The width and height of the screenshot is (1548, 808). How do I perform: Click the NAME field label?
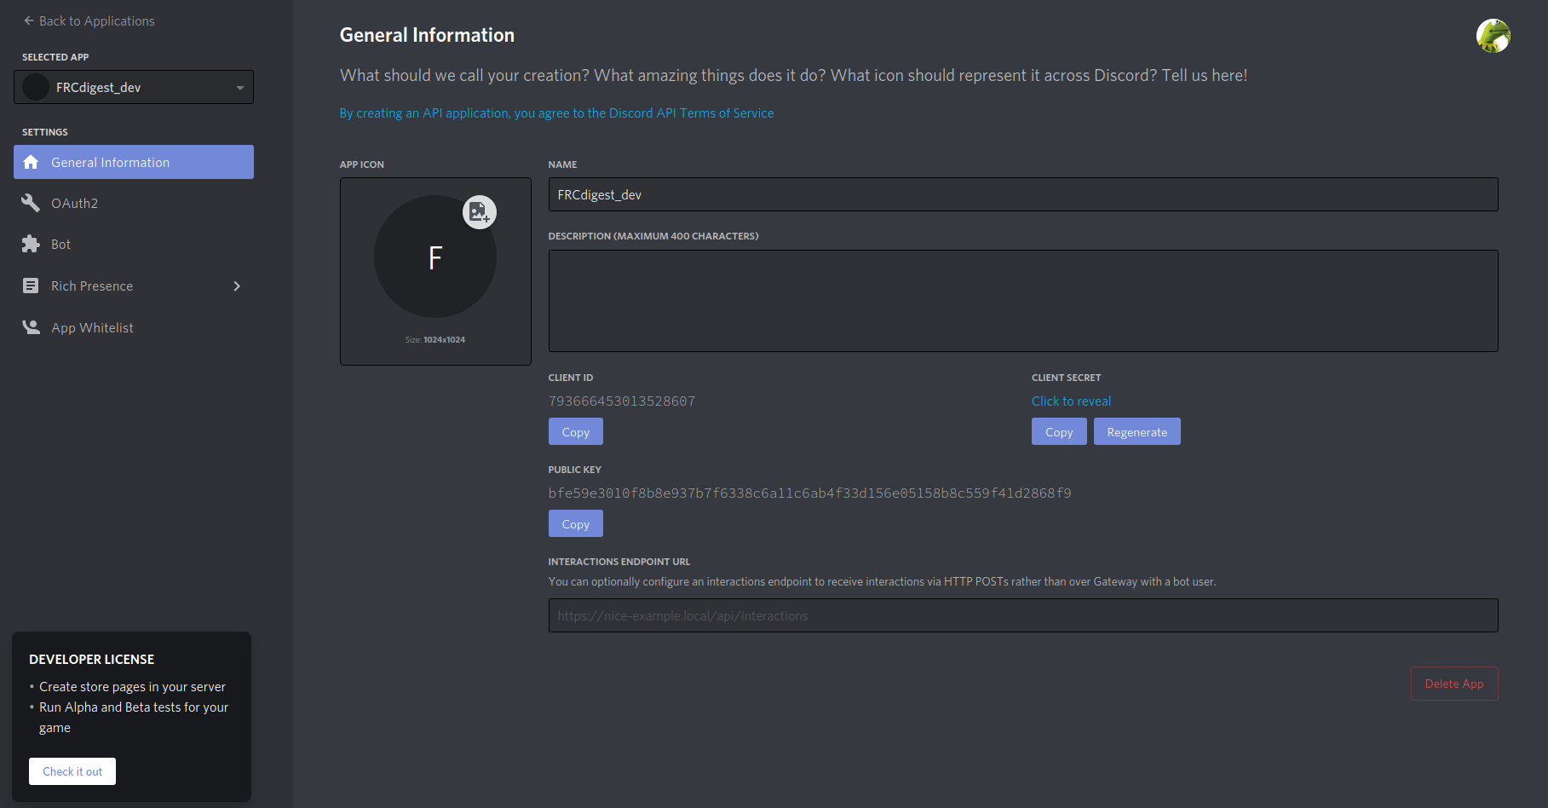[x=563, y=164]
